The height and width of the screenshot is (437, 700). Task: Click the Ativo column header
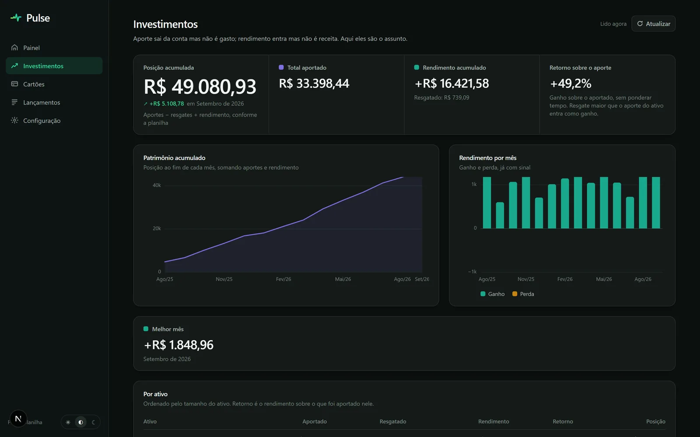click(150, 422)
